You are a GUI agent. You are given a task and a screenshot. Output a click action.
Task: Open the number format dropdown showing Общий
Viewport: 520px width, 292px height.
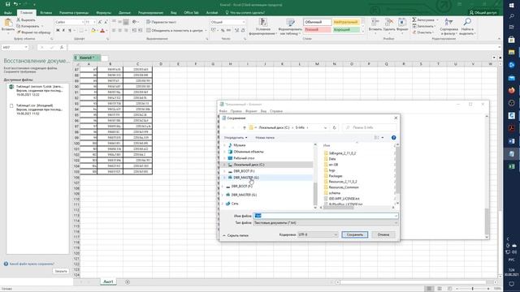pos(244,22)
